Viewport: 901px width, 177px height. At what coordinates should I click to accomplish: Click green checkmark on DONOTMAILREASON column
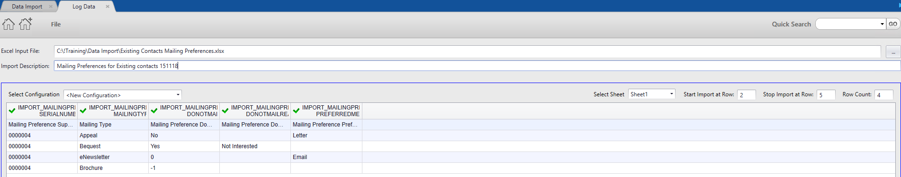tap(225, 111)
